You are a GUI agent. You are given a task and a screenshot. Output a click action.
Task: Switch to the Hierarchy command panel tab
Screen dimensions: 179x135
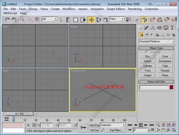tap(153, 28)
